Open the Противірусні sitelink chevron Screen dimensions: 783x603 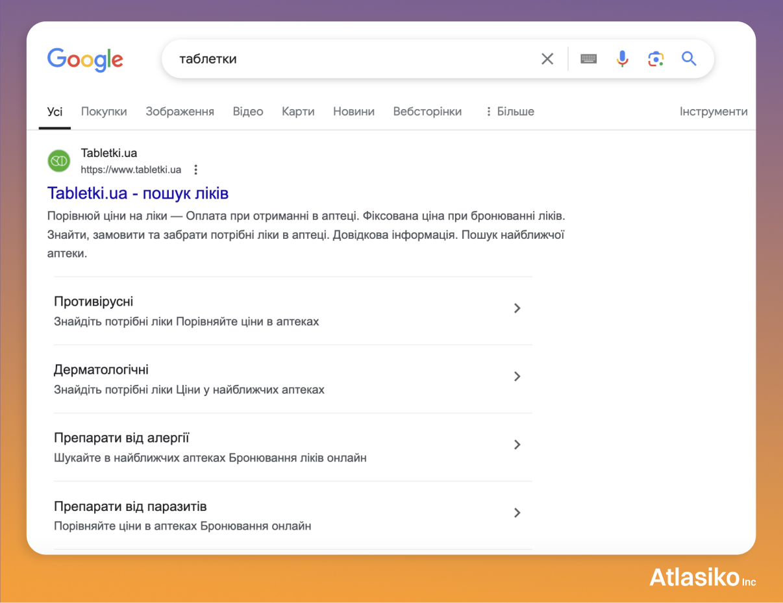pos(517,308)
